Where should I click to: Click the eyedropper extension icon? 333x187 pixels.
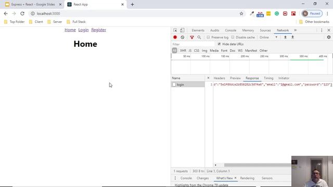click(252, 14)
